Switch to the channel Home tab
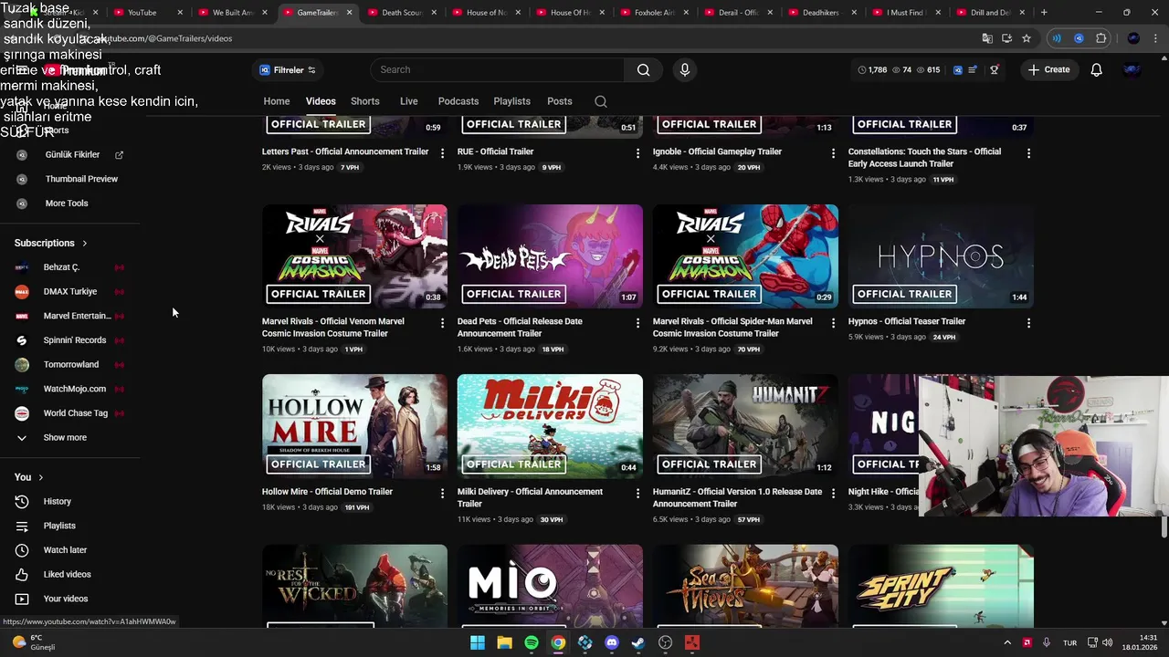This screenshot has height=657, width=1169. [x=277, y=101]
